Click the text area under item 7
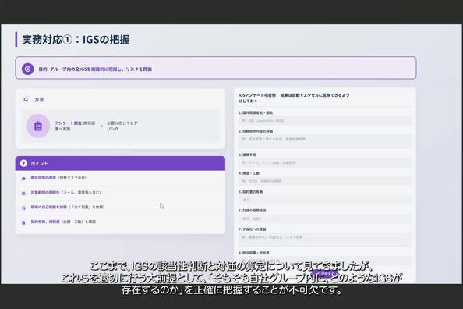The height and width of the screenshot is (309, 463). point(325,240)
